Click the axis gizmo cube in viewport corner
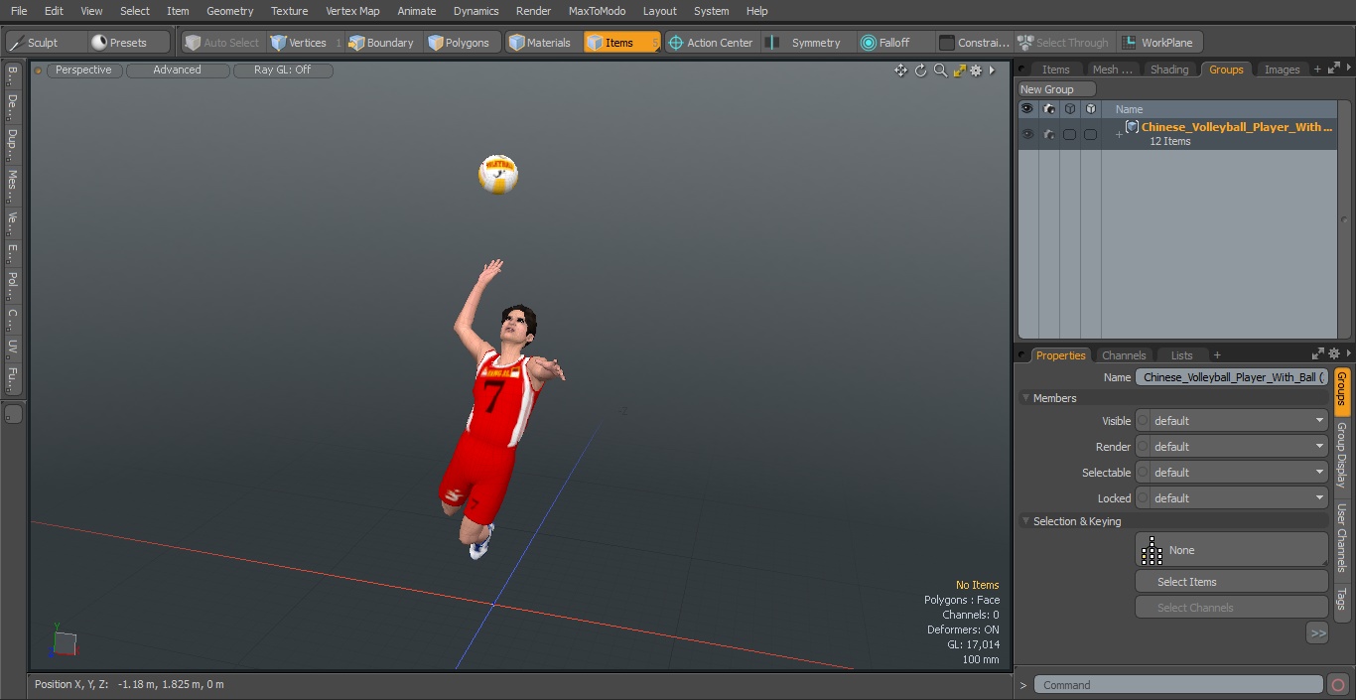1356x700 pixels. [65, 642]
